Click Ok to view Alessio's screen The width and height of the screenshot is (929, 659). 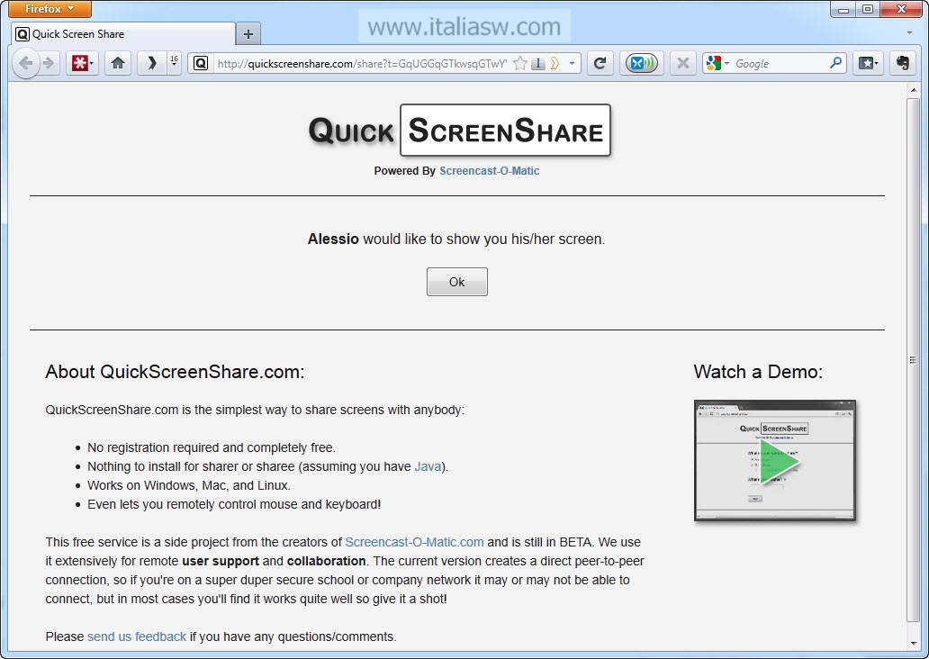pos(456,282)
